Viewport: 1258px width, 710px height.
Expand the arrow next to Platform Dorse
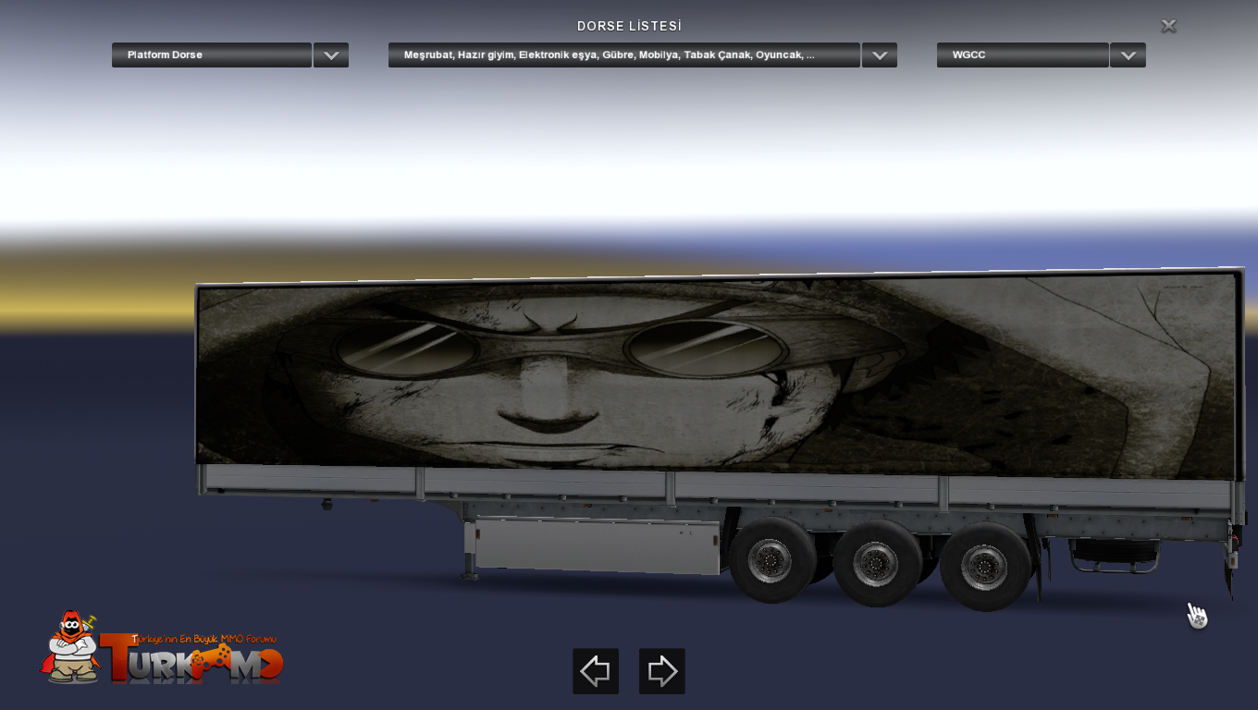tap(331, 55)
